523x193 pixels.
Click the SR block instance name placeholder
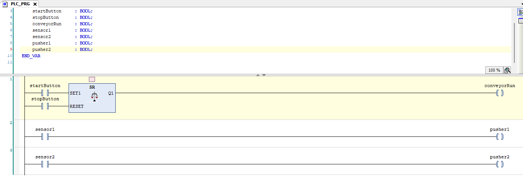point(92,79)
